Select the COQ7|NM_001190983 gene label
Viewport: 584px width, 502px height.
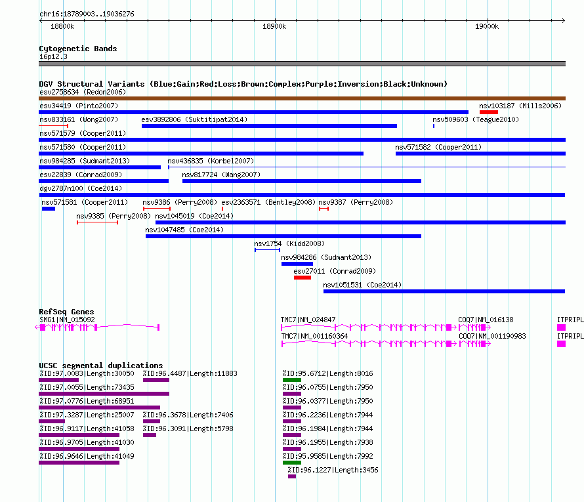point(492,336)
